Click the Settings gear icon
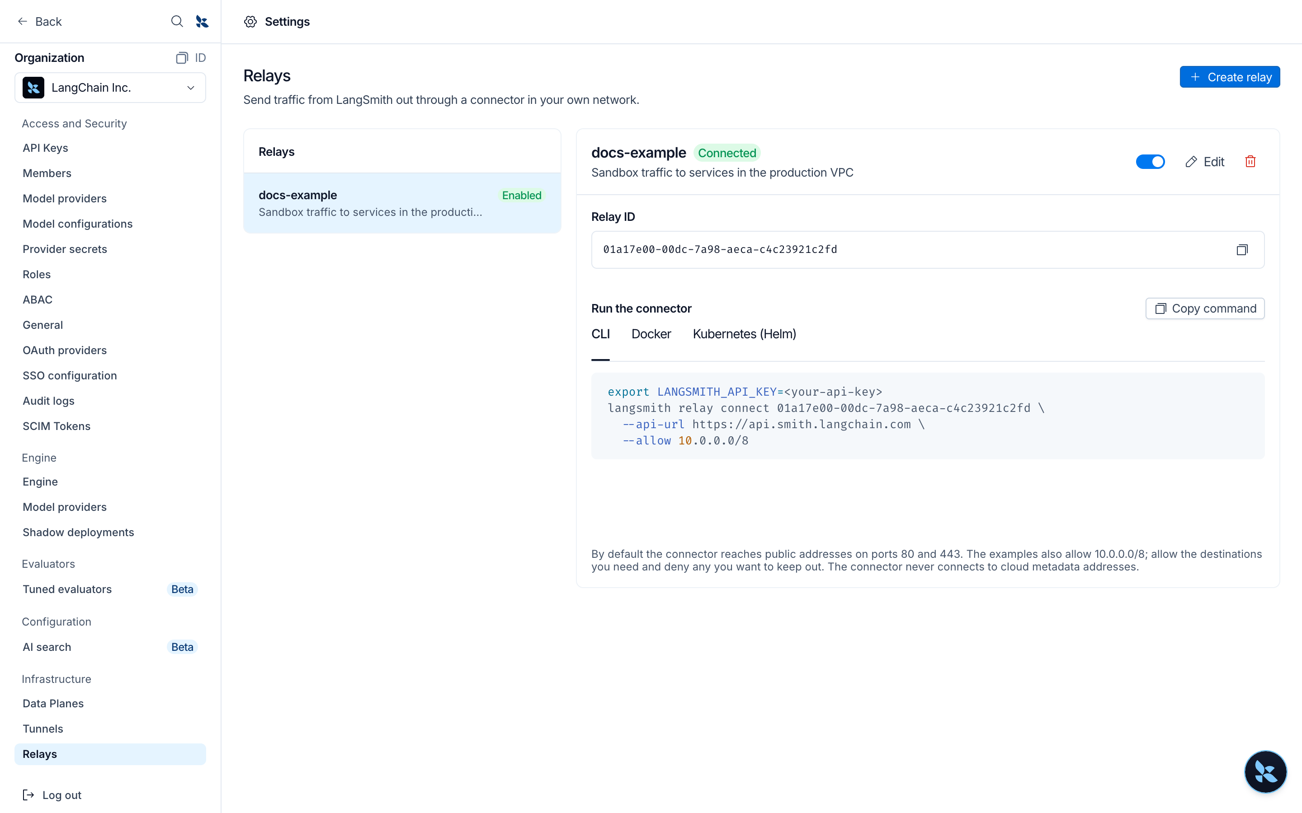 click(250, 22)
